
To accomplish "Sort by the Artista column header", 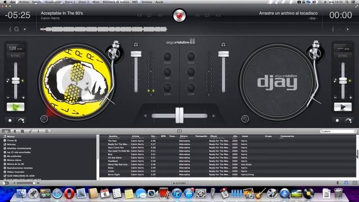I will click(135, 136).
